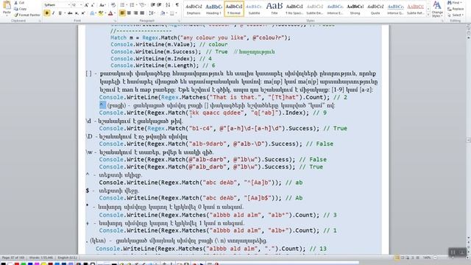Click the Grow Font icon

(87, 5)
